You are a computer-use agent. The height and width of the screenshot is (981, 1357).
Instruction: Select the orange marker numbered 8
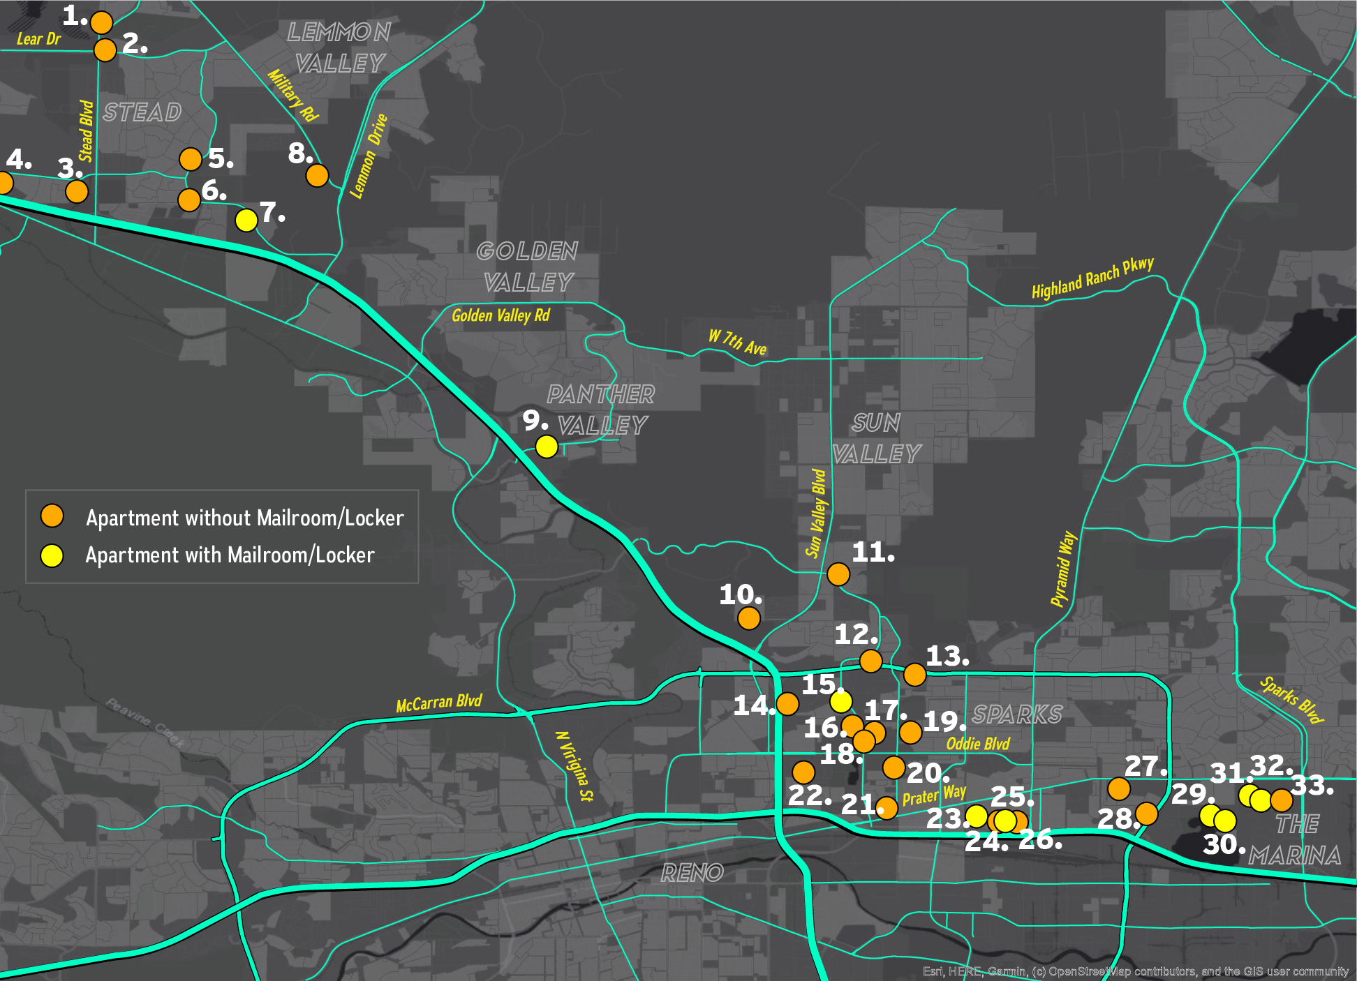point(317,175)
